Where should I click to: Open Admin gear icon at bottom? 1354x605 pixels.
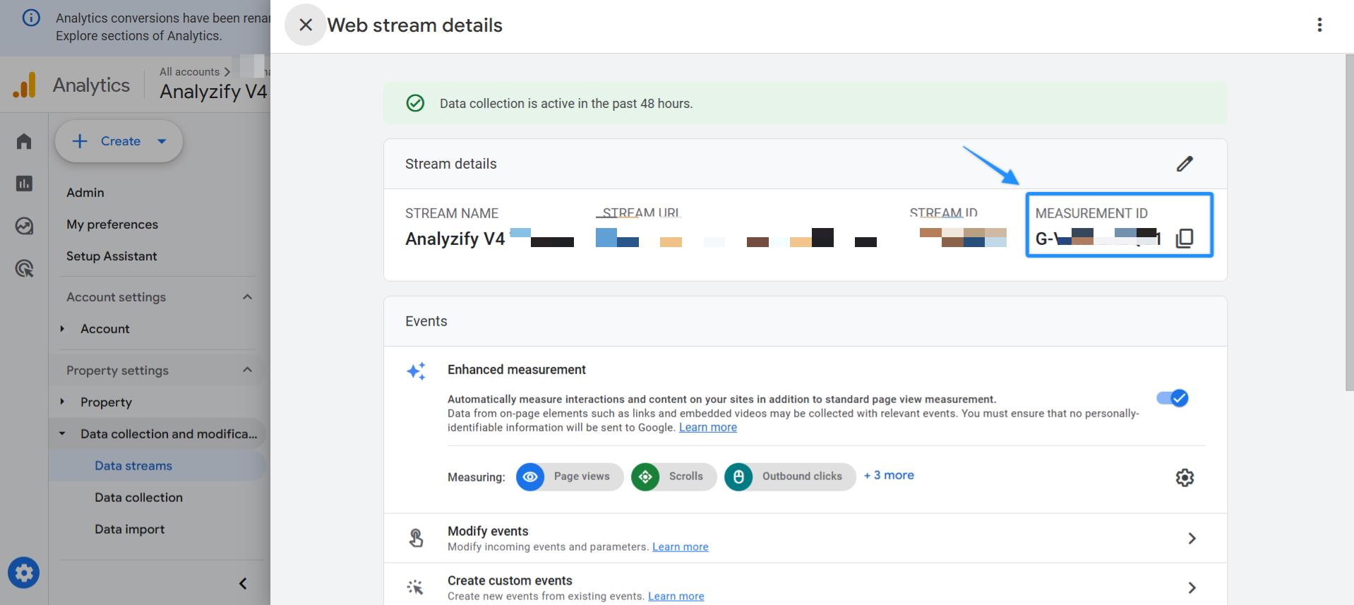pyautogui.click(x=24, y=573)
